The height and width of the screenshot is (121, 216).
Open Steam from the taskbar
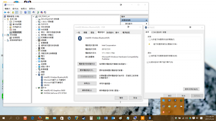pyautogui.click(x=84, y=118)
